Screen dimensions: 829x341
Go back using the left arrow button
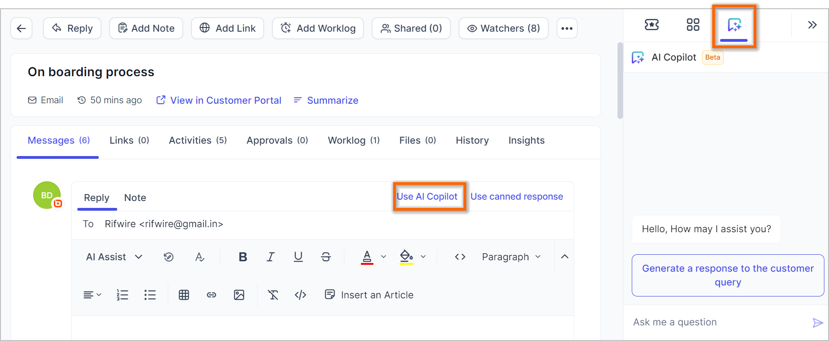point(21,28)
